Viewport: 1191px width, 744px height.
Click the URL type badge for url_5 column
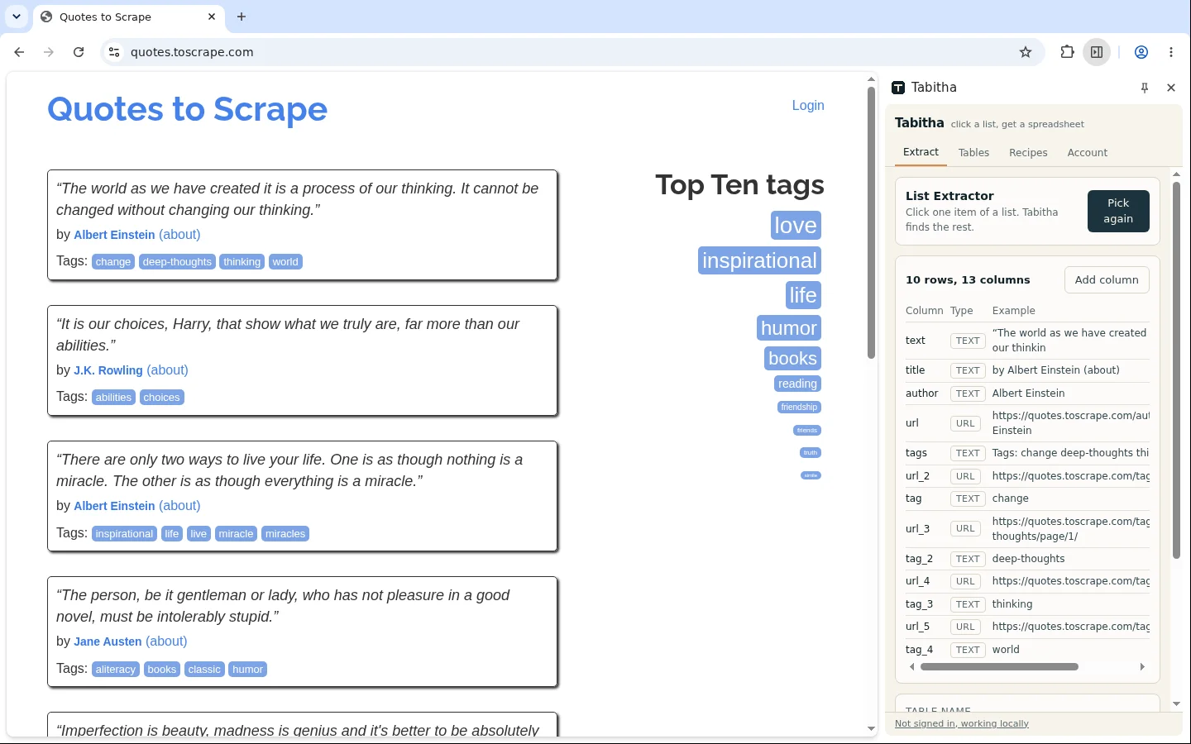[965, 627]
